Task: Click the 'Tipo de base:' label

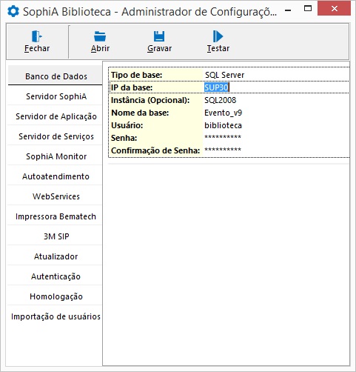Action: click(136, 75)
